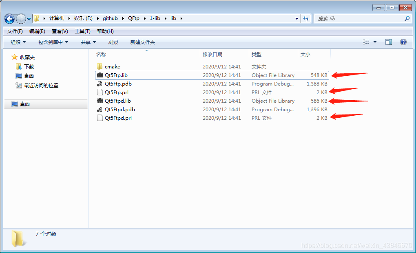416x253 pixels.
Task: Open the address bar history dropdown
Action: (x=297, y=19)
